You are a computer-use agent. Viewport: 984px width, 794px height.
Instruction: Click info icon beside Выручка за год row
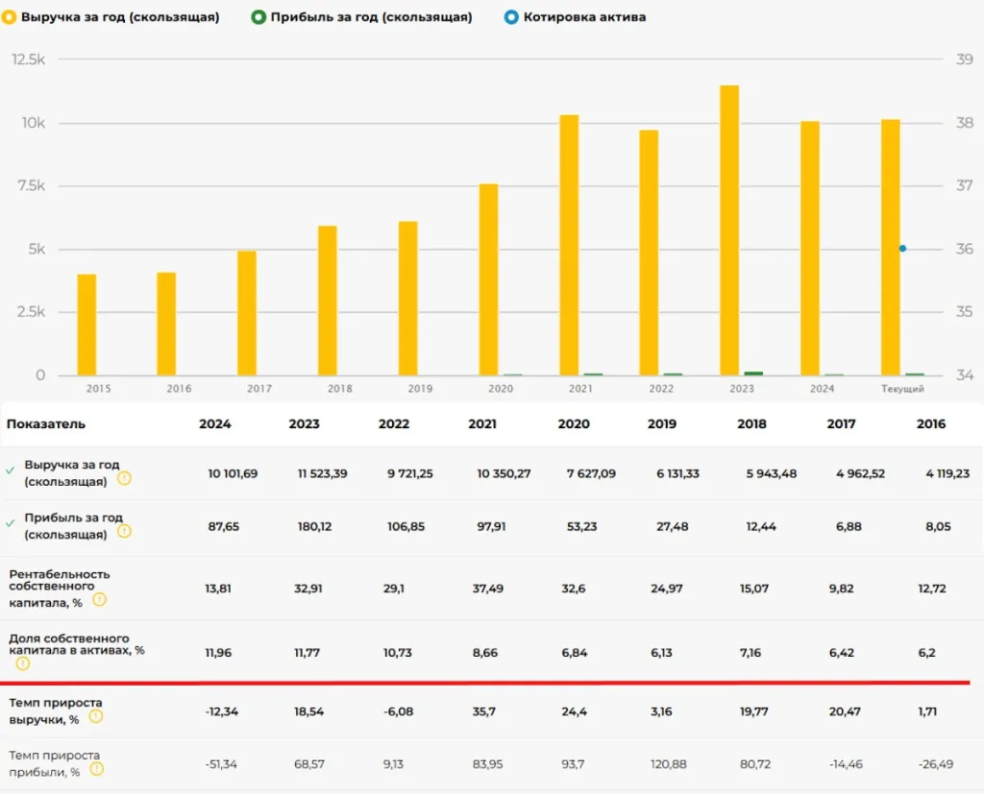[124, 478]
